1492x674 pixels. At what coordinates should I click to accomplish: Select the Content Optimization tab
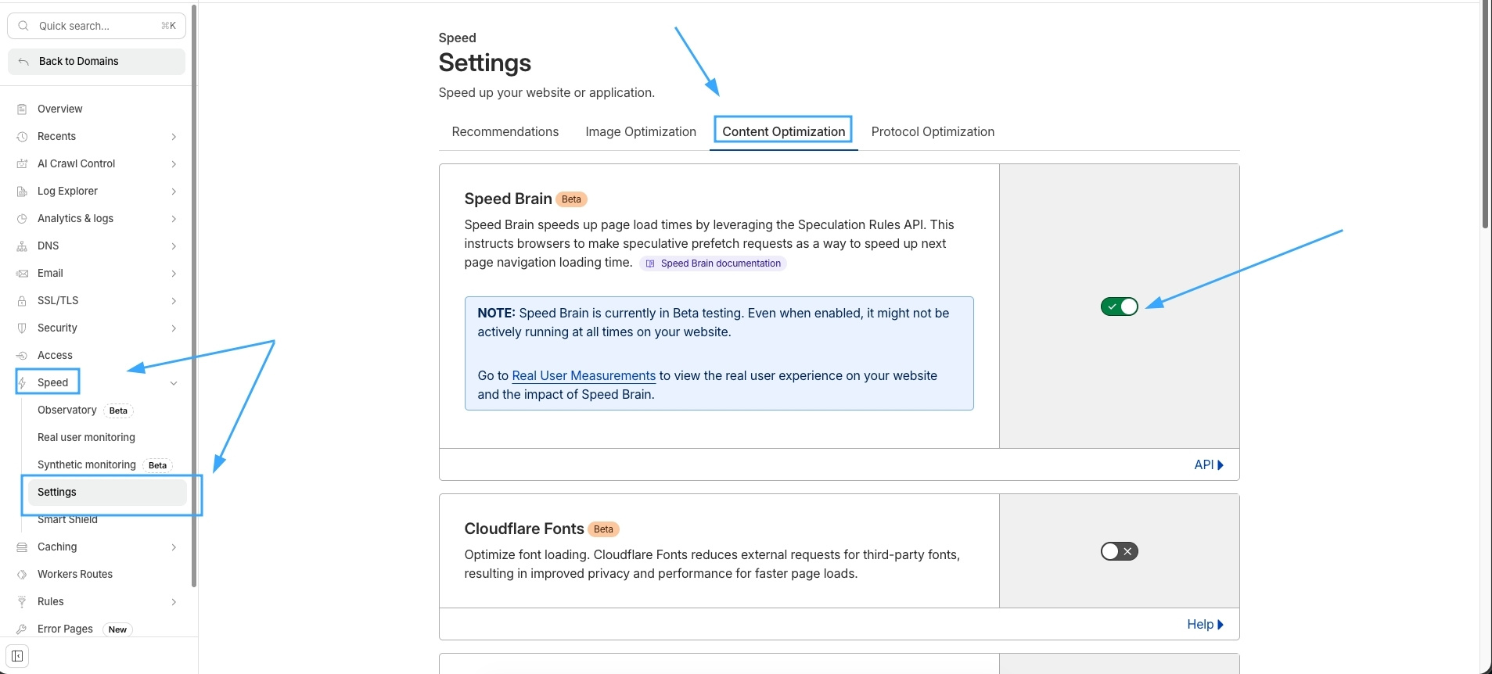coord(784,132)
